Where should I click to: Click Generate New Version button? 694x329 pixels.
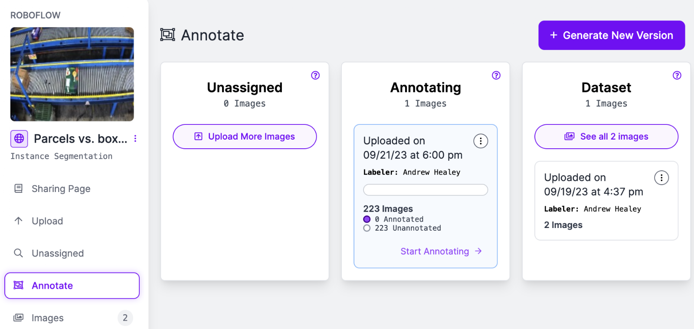click(612, 35)
